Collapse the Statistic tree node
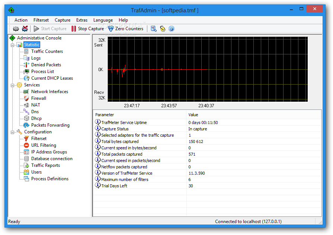 (x=13, y=45)
